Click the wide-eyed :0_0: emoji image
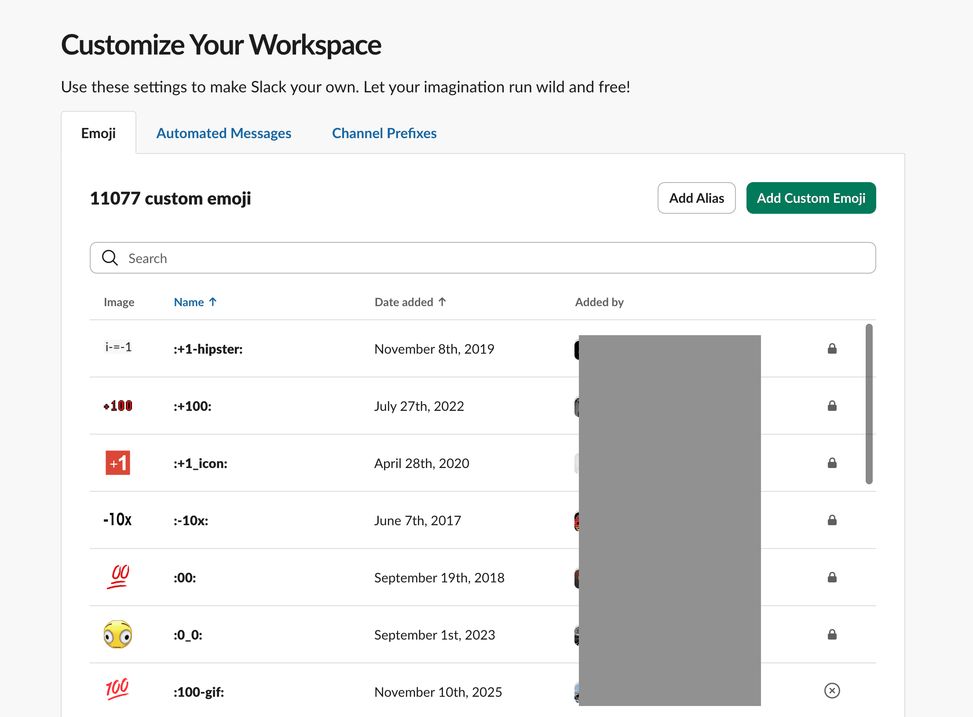973x717 pixels. 118,634
